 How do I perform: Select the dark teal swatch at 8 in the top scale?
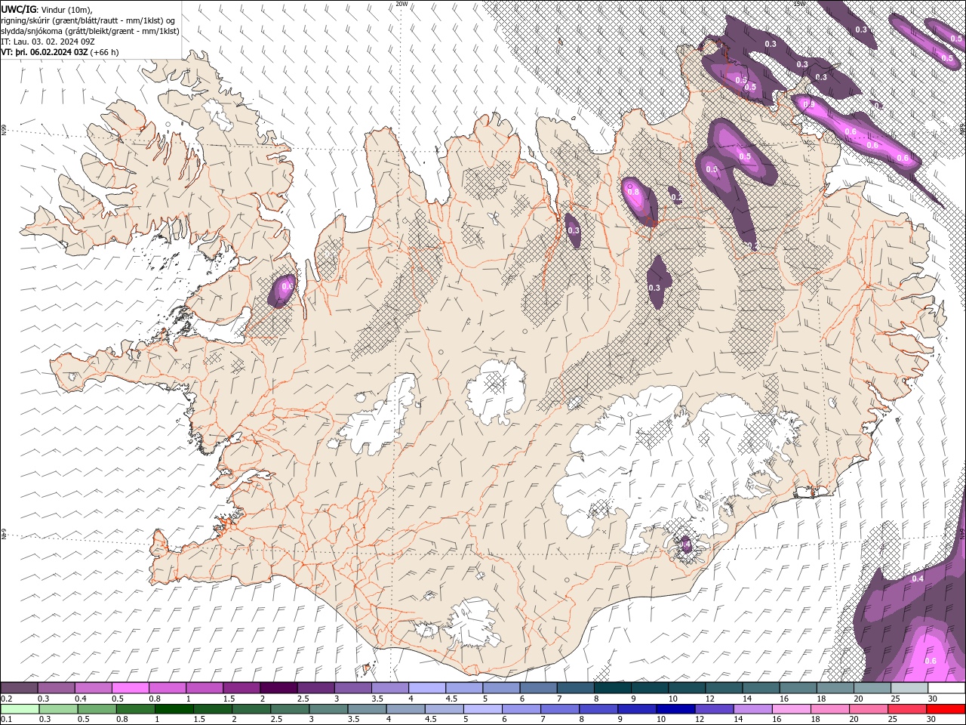pyautogui.click(x=613, y=688)
